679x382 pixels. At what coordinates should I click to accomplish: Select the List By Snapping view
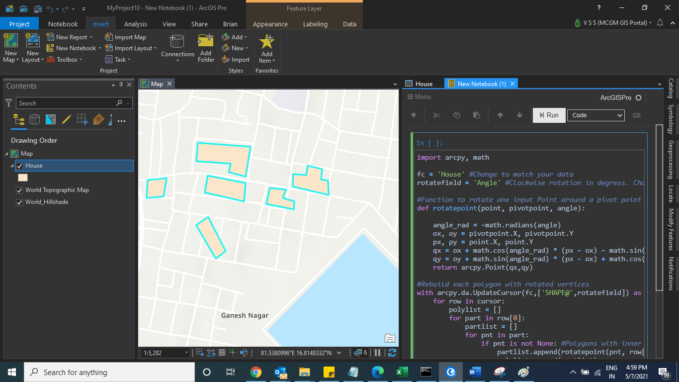coord(82,119)
